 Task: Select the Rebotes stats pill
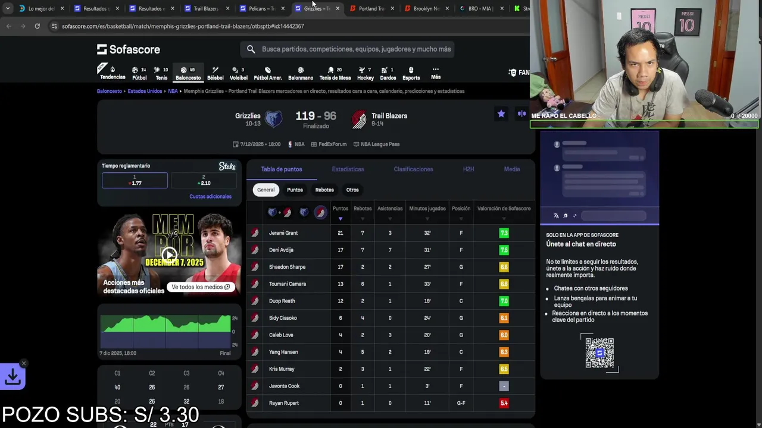point(324,190)
